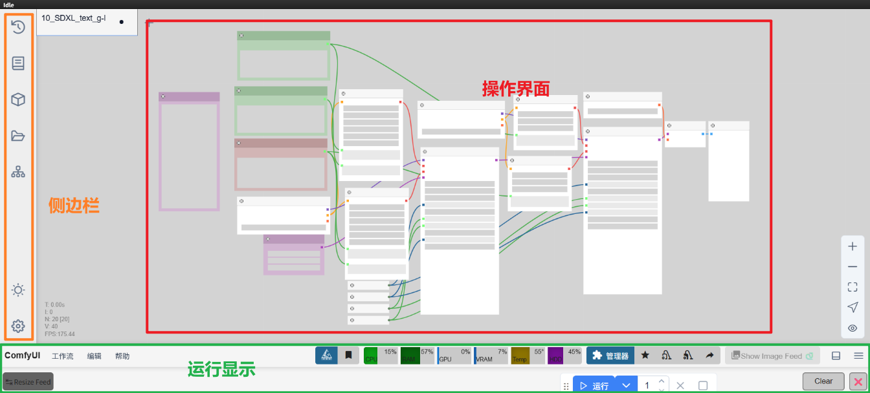Screen dimensions: 870x393
Task: Open the 工作流 menu
Action: [63, 356]
